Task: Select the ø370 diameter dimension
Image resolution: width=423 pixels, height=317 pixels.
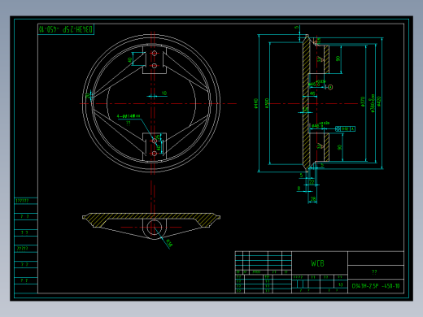Action: tap(363, 102)
